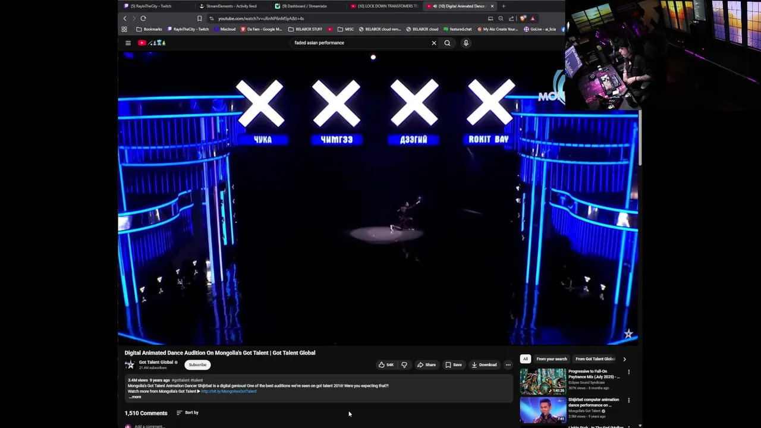Open cast screen icon in address bar
761x428 pixels.
click(490, 18)
